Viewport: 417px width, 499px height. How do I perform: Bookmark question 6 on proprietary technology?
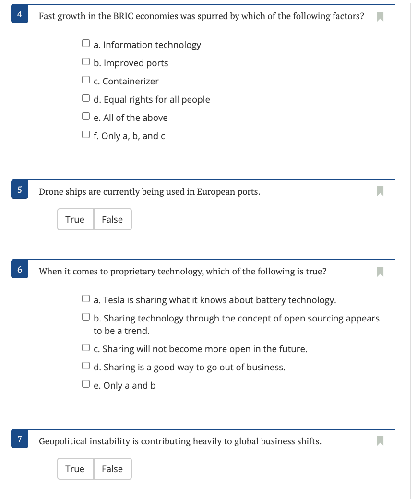pyautogui.click(x=380, y=271)
